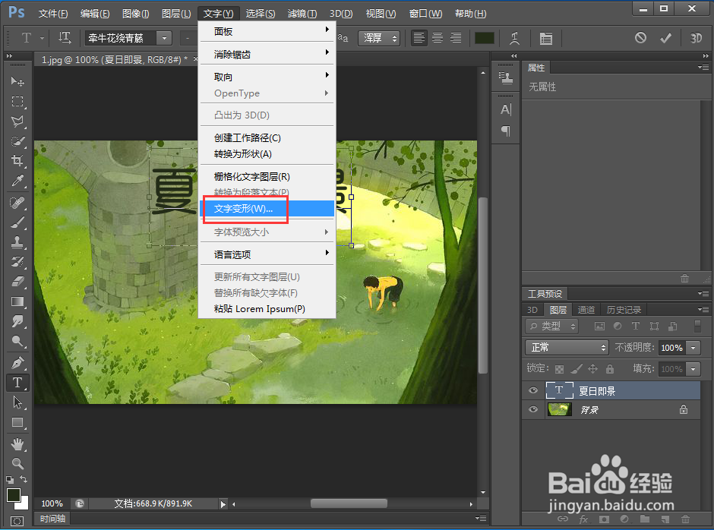This screenshot has height=530, width=714.
Task: Select the Eyedropper tool
Action: point(17,181)
